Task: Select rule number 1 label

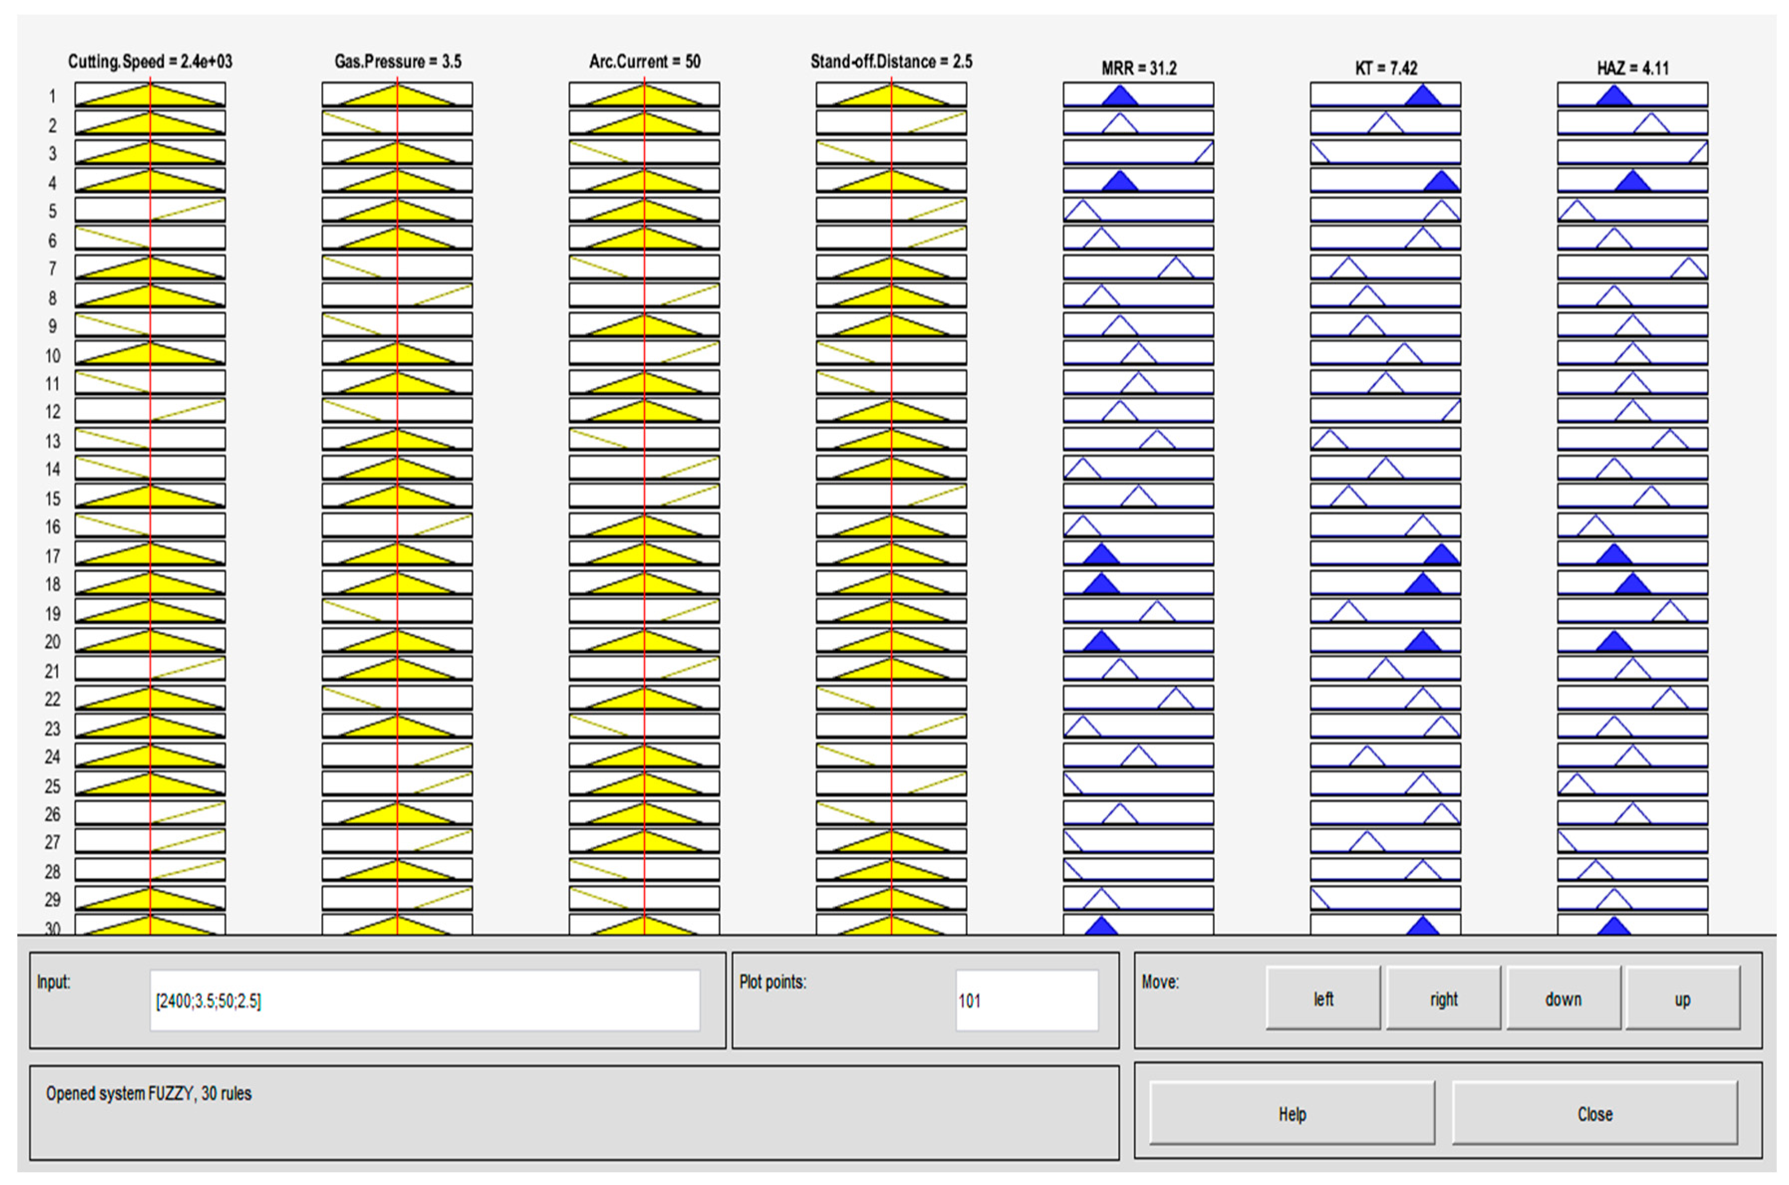Action: (x=52, y=96)
